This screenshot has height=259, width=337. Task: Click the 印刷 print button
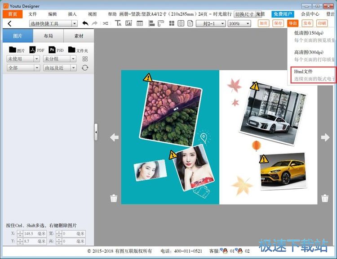(322, 23)
